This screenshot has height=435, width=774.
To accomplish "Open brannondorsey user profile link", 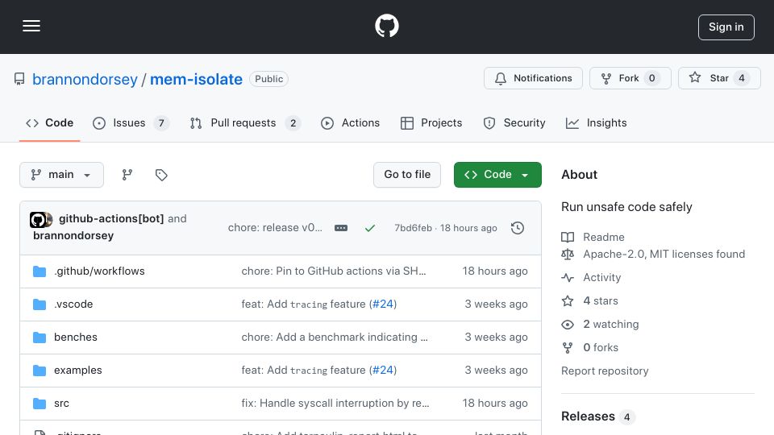I will click(x=85, y=79).
